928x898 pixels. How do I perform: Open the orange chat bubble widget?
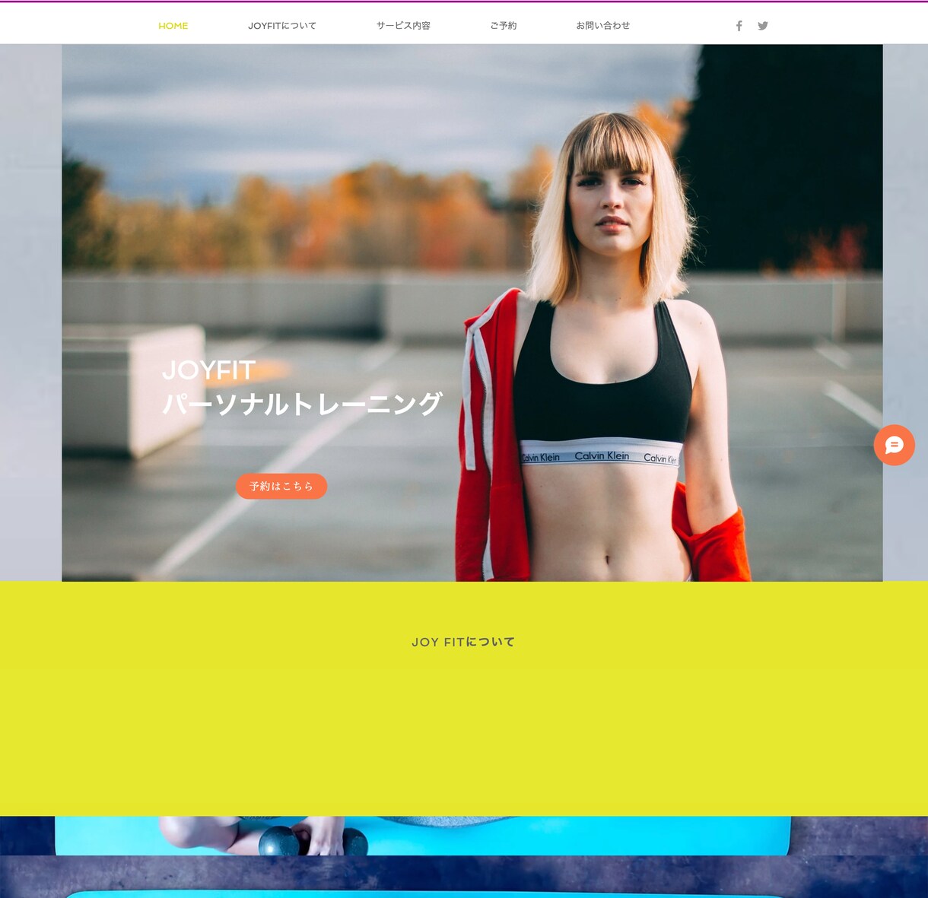tap(894, 445)
